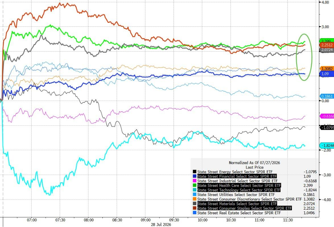This screenshot has height=227, width=334.
Task: Select State Street Utilities Select Sector SPDR ETF
Action: [236, 195]
